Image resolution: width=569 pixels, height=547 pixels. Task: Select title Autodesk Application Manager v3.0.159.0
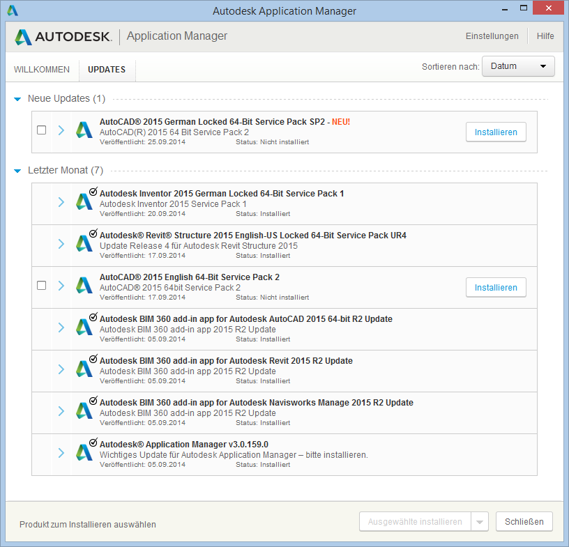184,445
